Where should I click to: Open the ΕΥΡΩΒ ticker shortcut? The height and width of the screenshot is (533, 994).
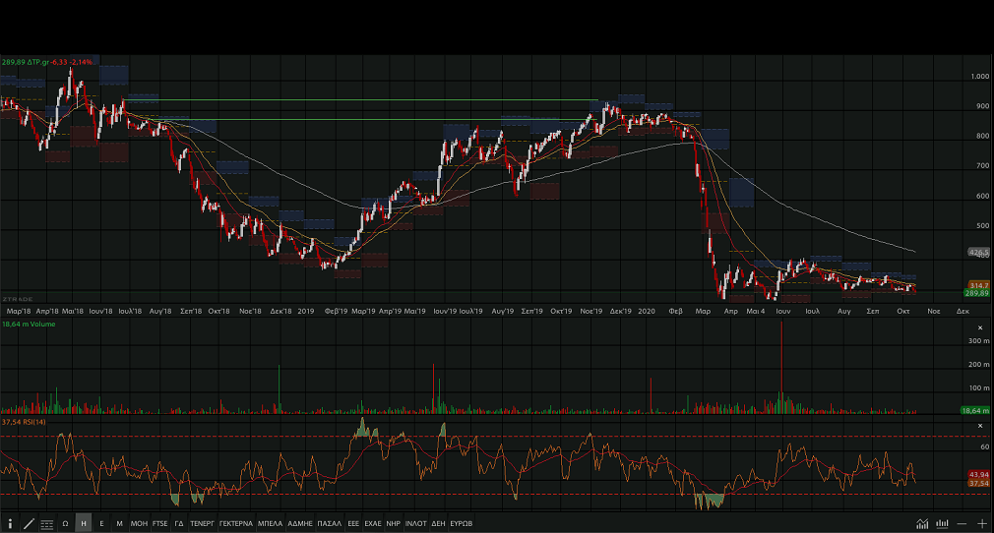(462, 524)
